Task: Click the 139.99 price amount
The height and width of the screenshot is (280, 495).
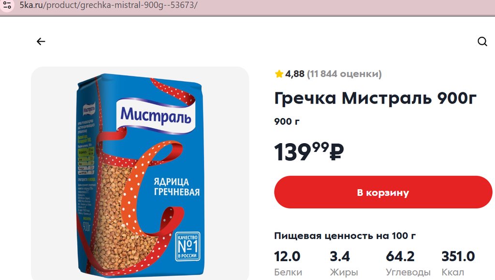Action: [302, 152]
